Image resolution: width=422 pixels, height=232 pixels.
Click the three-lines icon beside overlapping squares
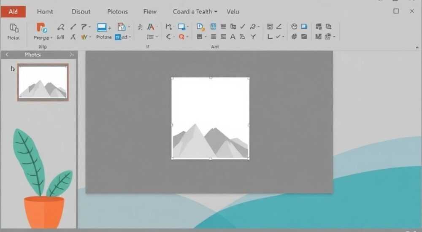(223, 27)
